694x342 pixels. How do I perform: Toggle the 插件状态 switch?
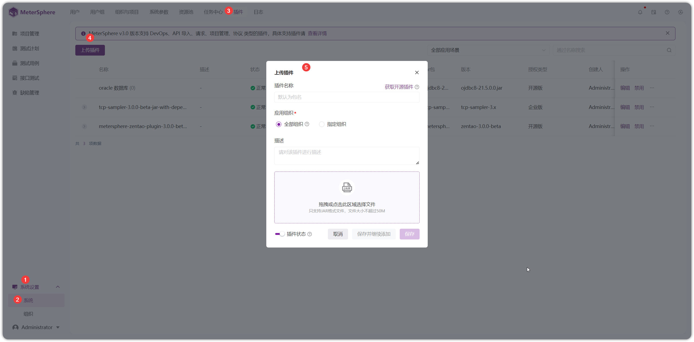coord(280,234)
